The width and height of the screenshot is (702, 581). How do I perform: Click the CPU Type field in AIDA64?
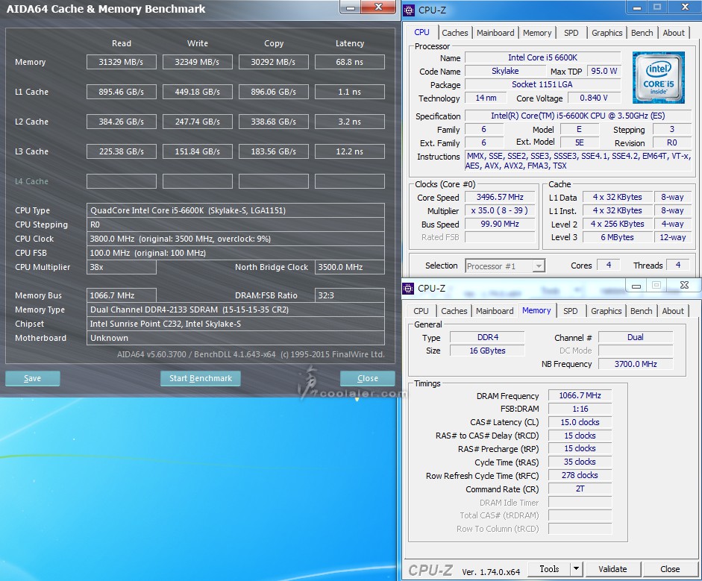point(236,210)
